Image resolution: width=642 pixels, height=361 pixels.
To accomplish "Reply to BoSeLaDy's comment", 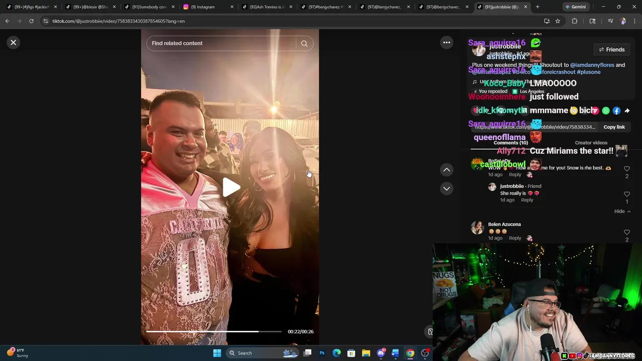I will [x=515, y=174].
